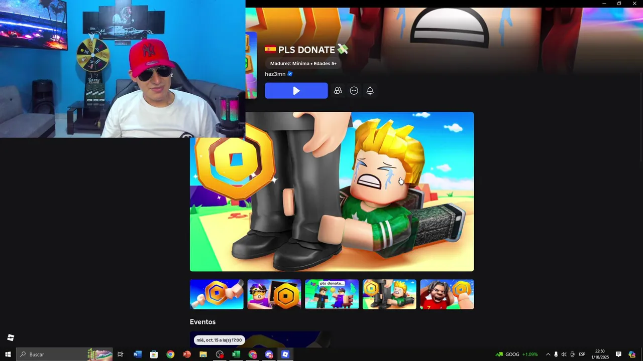Open the Windows notification center icon
This screenshot has height=361, width=643.
point(619,354)
